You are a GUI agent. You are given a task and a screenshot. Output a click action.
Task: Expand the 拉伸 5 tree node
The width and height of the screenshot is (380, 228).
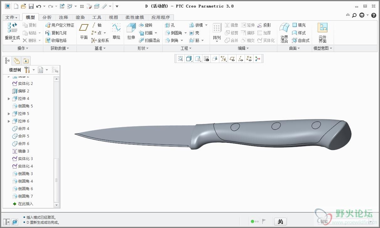(x=9, y=114)
